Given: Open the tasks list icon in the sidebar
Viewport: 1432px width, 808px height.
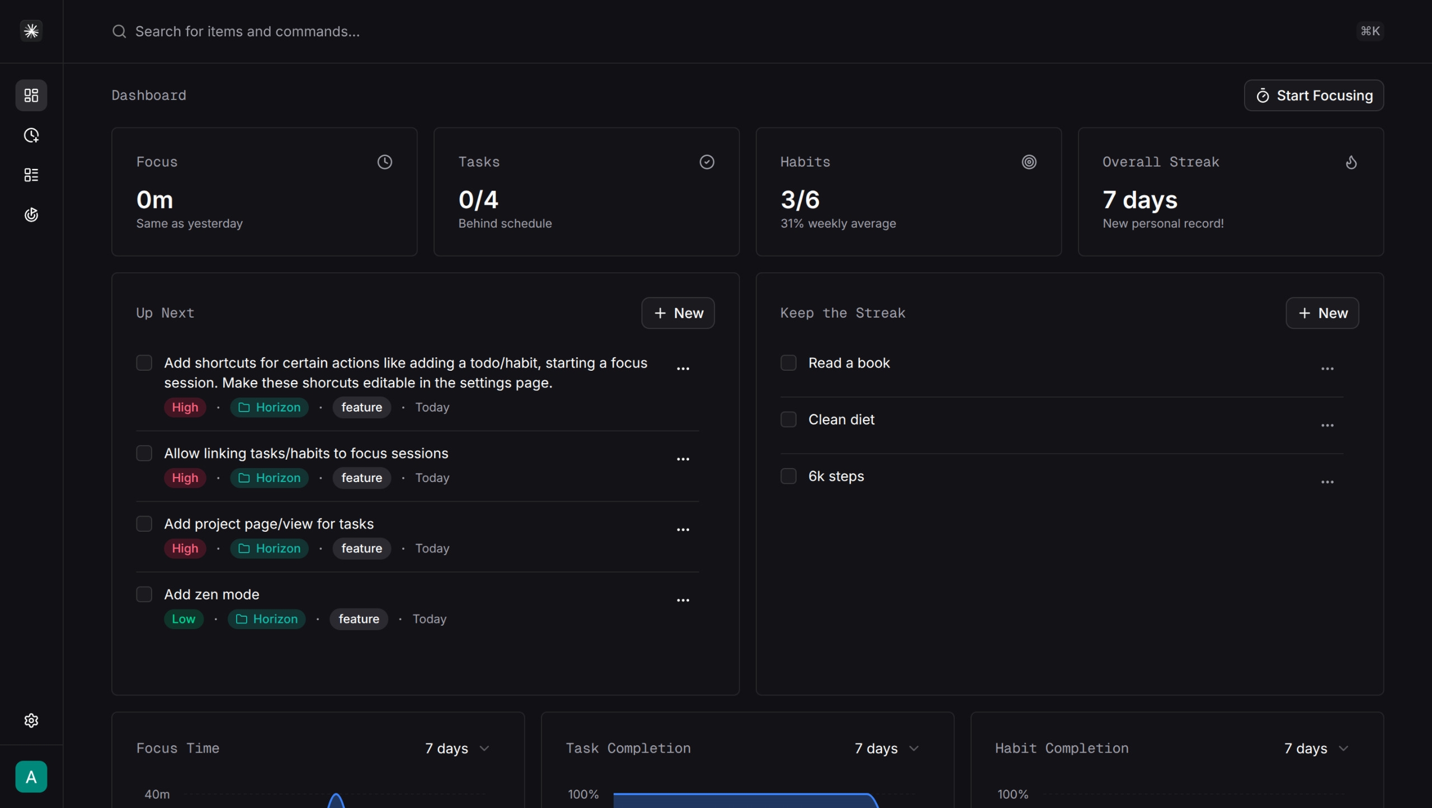Looking at the screenshot, I should (31, 174).
